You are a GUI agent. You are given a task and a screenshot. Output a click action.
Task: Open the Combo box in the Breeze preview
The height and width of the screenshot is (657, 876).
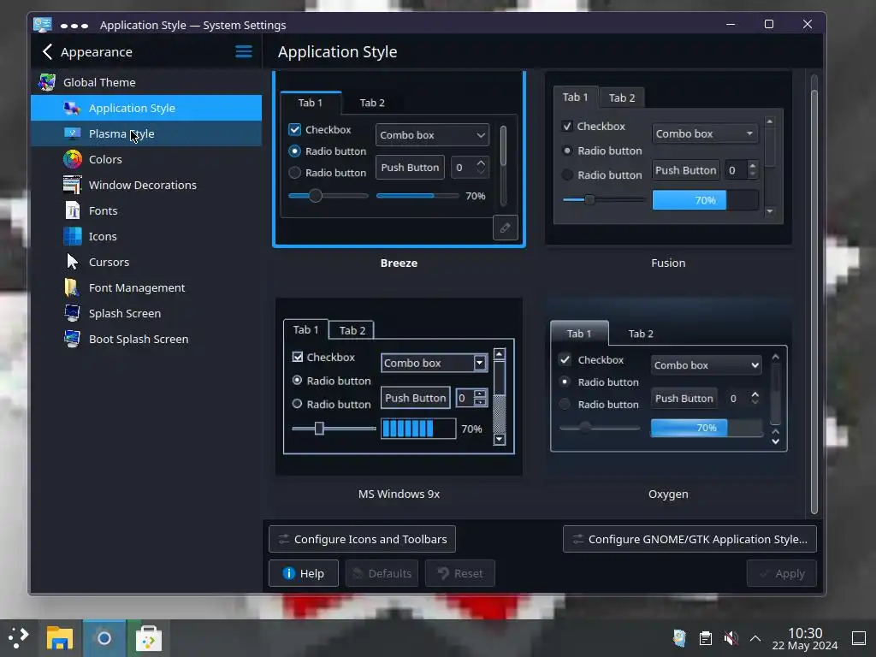(432, 135)
